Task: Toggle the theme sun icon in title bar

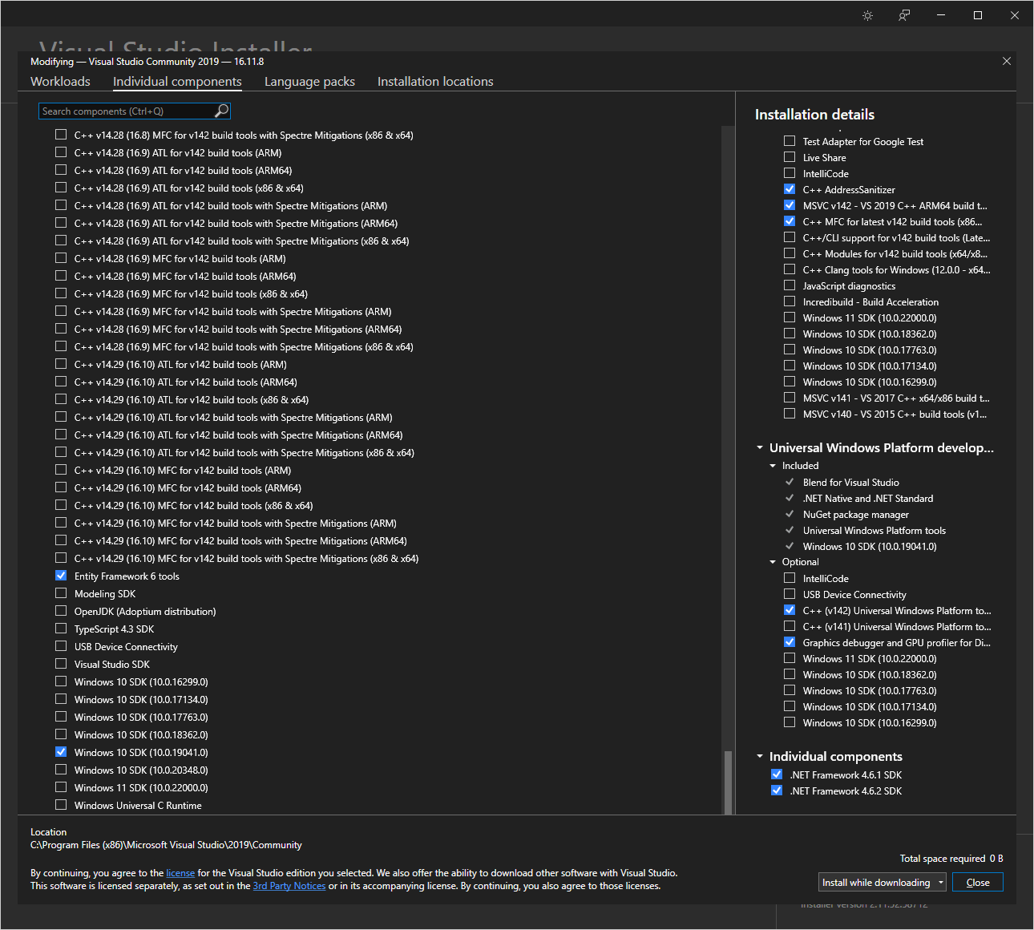Action: (x=867, y=15)
